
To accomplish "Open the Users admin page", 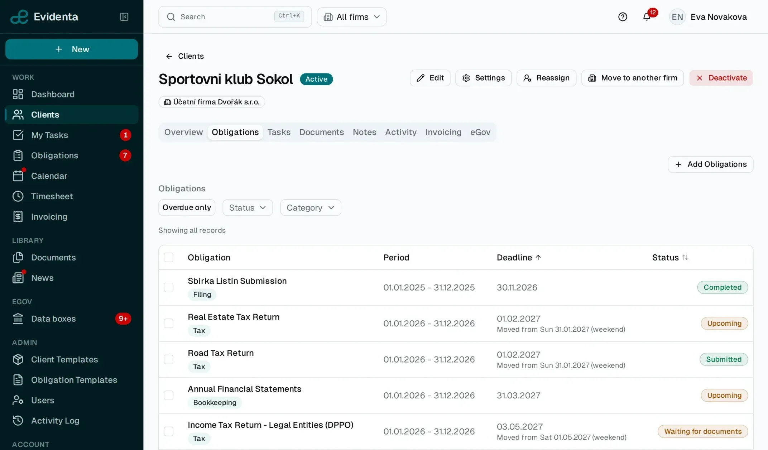I will [72, 401].
